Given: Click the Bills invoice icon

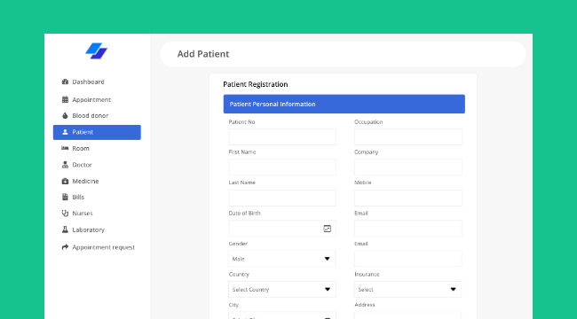Looking at the screenshot, I should click(65, 197).
